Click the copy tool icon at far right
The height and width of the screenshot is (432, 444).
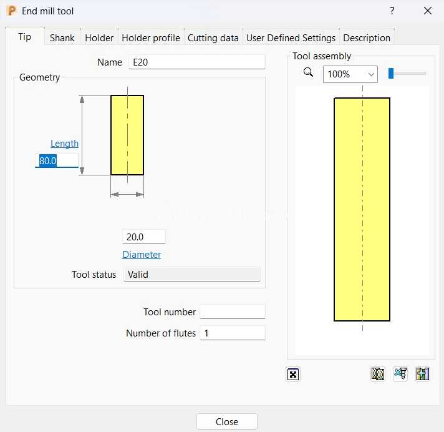423,374
